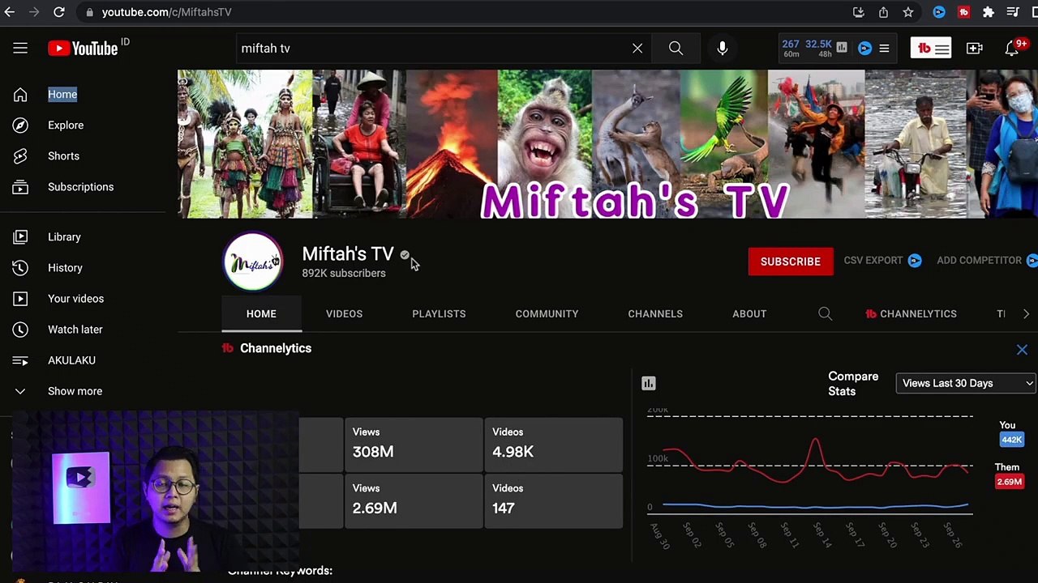Click the Them 2.69M legend badge

pyautogui.click(x=1010, y=482)
